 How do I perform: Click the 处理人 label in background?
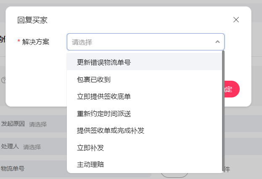click(x=10, y=147)
